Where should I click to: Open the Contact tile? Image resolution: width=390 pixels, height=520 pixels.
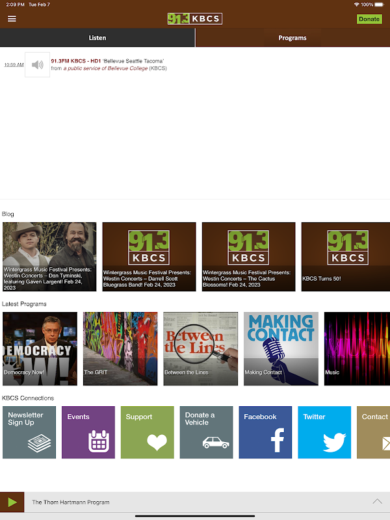[373, 432]
